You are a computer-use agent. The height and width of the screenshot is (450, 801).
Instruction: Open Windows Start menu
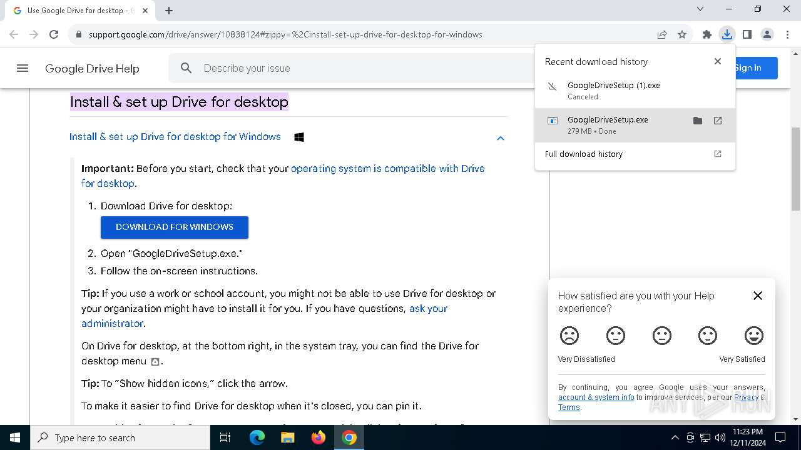pos(15,437)
